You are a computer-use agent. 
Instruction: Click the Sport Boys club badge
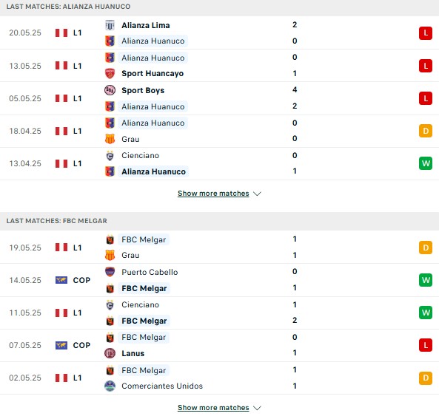click(x=110, y=90)
